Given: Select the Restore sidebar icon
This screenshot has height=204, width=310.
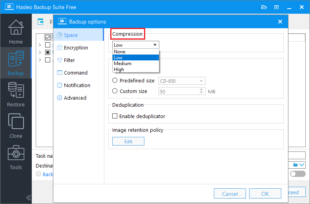Looking at the screenshot, I should pyautogui.click(x=16, y=95).
